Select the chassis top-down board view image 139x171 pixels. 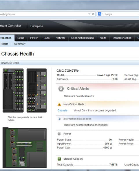click(x=25, y=148)
